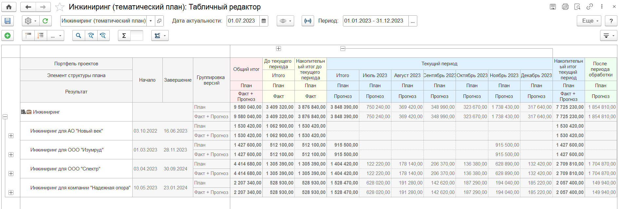Image resolution: width=621 pixels, height=209 pixels.
Task: Open the calendar picker for Дата актуальности
Action: (264, 21)
